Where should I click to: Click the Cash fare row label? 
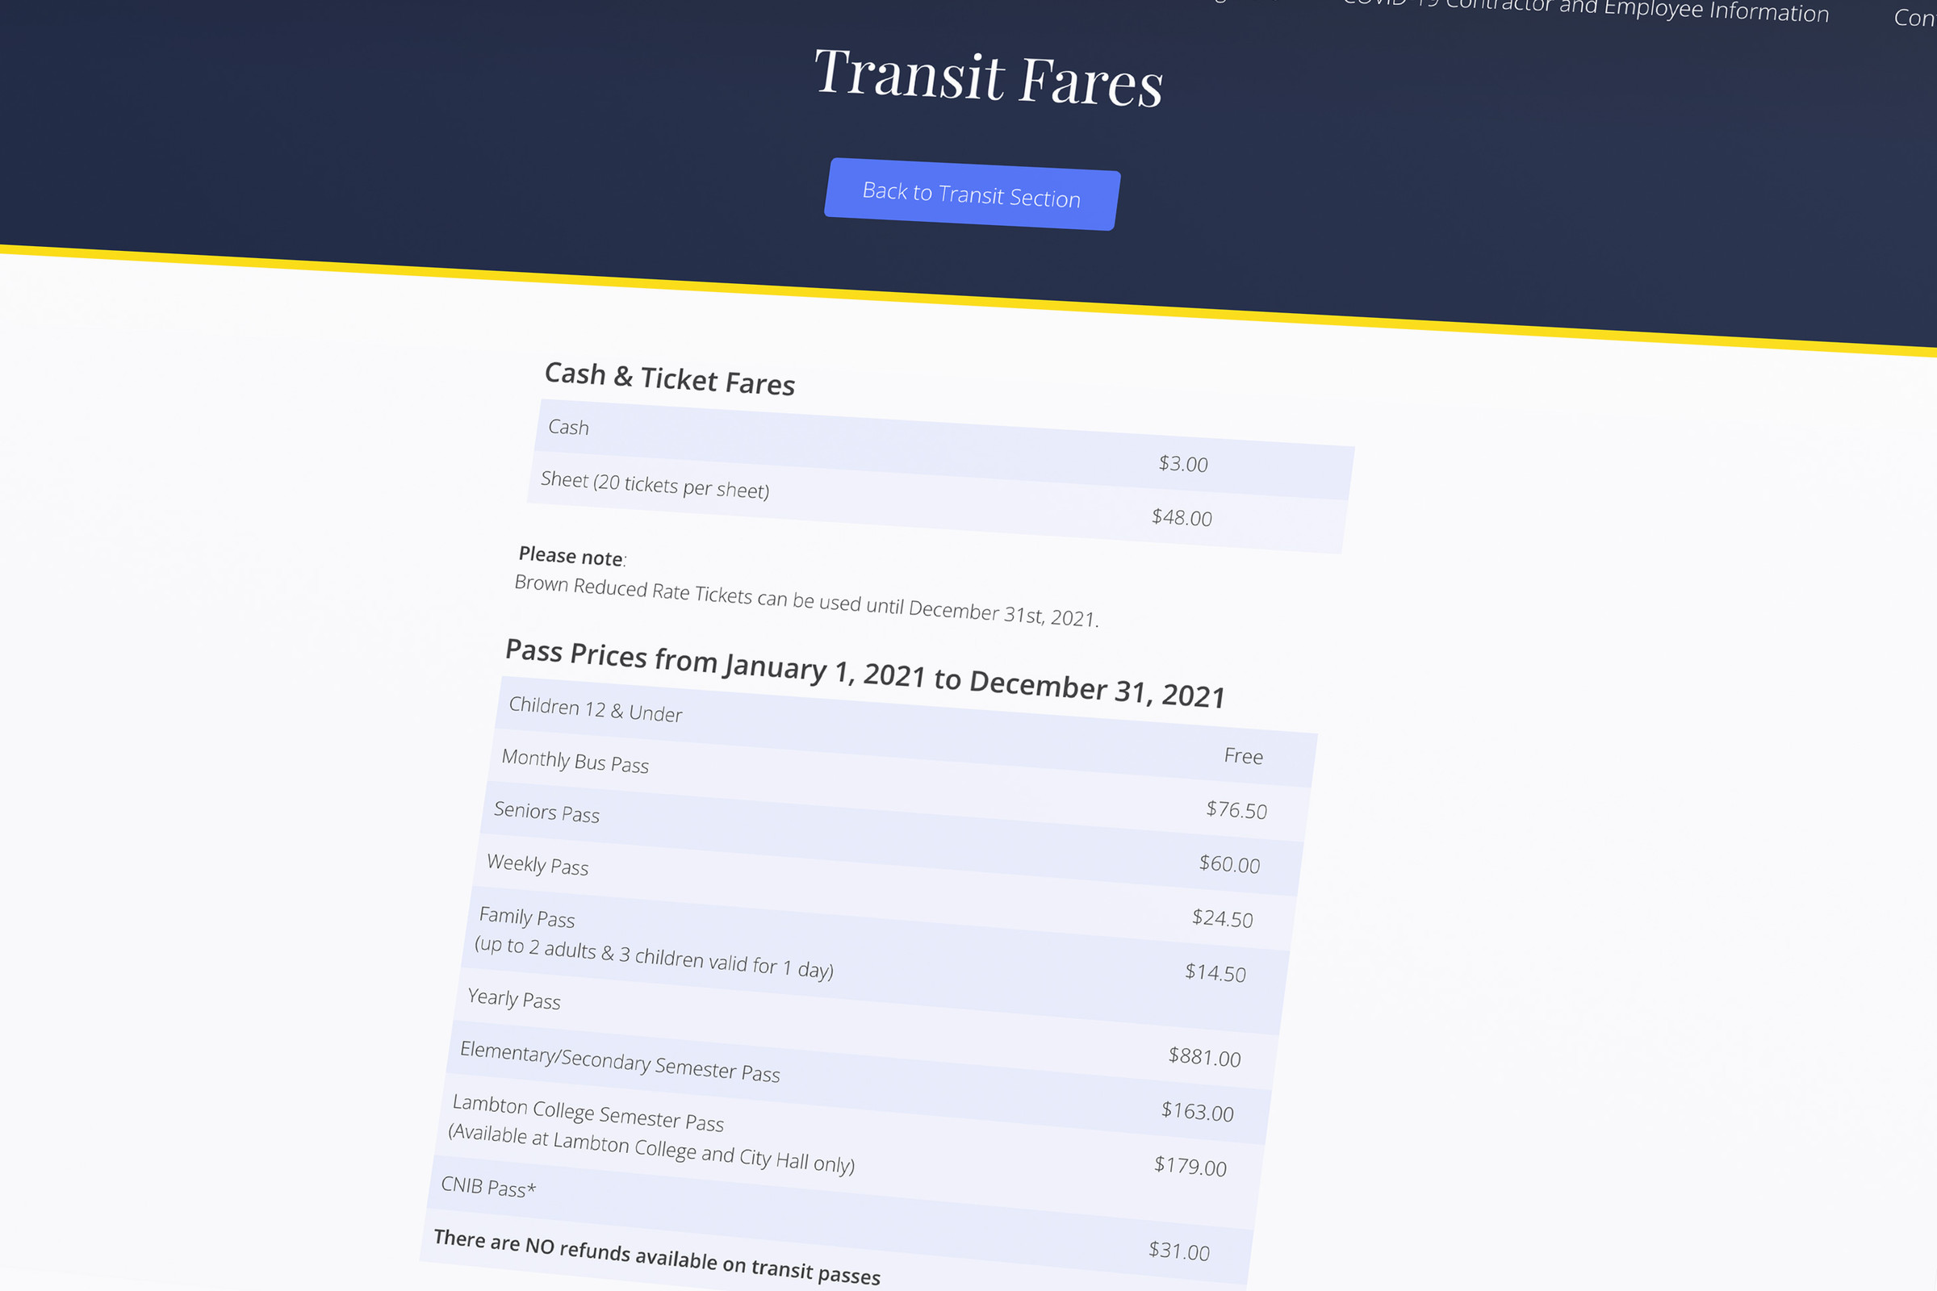(568, 428)
